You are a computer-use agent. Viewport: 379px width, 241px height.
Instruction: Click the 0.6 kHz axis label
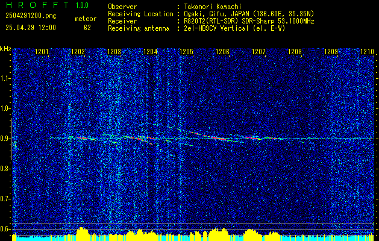[5, 229]
